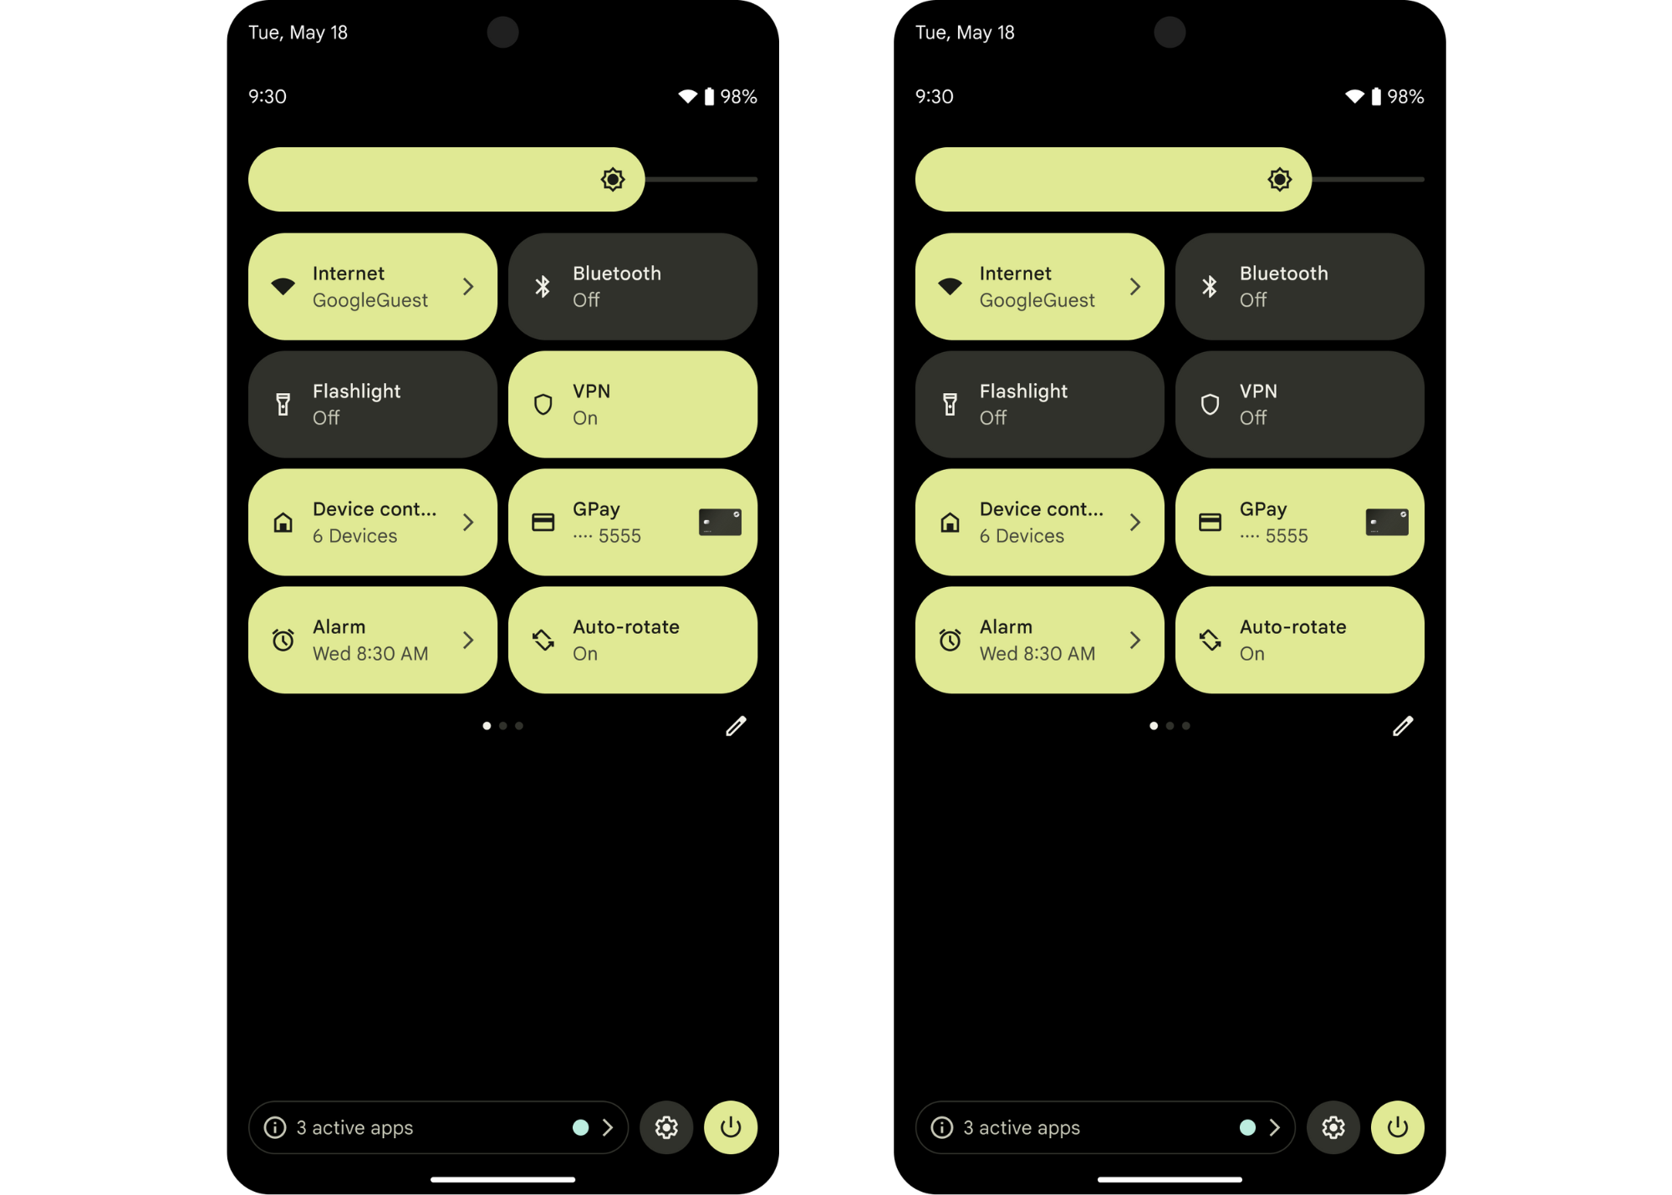
Task: Open quick settings edit pencil menu
Action: pos(733,726)
